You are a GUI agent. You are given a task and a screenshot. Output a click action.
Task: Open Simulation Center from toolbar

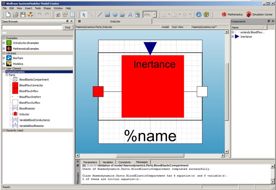pos(259,15)
